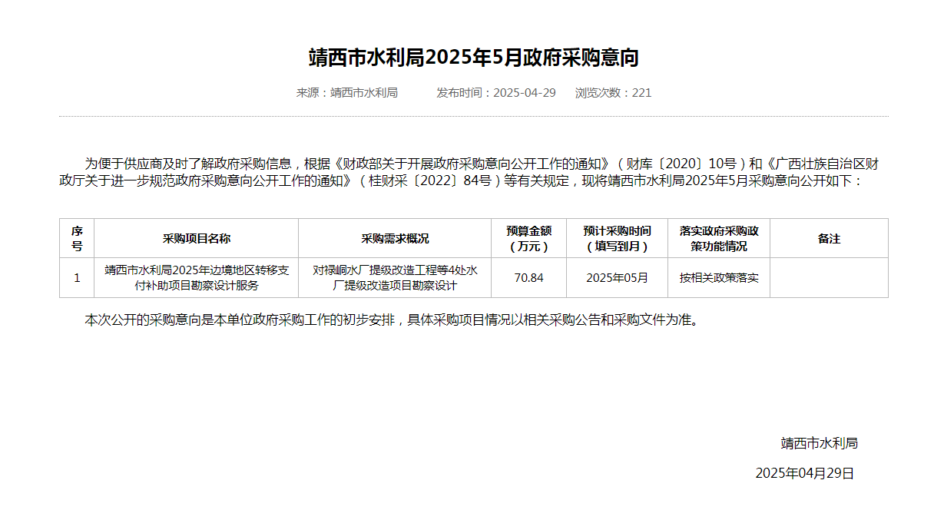The image size is (944, 510).
Task: Click the 落实政府采购政策功能情况 header
Action: pos(719,238)
